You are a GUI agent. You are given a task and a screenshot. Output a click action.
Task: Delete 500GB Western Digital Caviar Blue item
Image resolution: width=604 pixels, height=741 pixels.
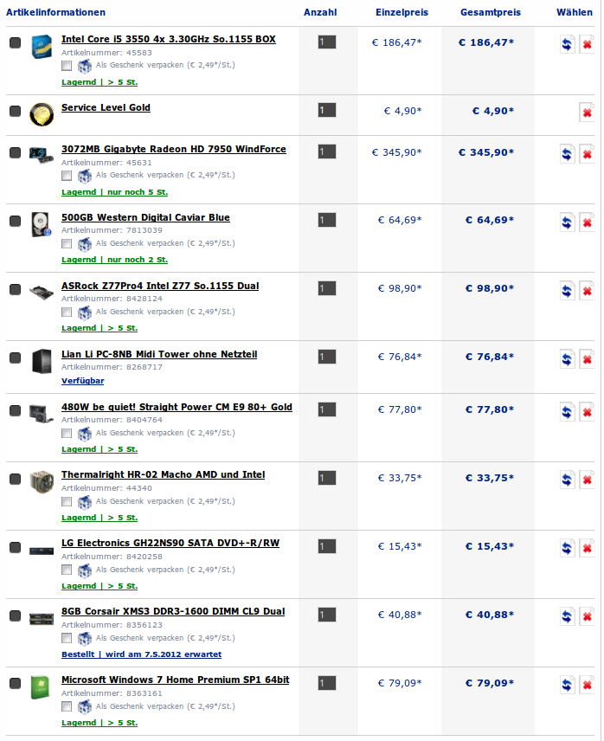coord(587,222)
